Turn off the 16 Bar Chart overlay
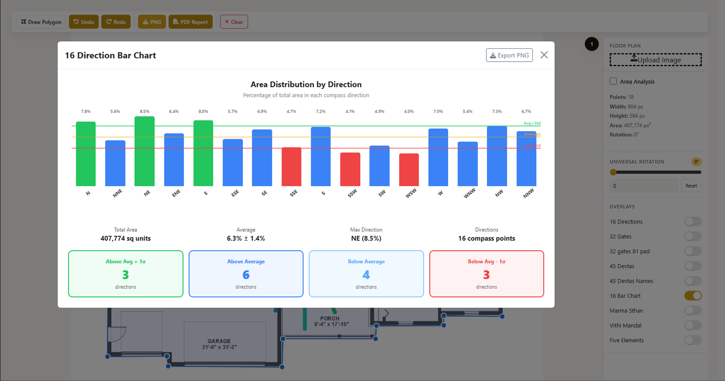The image size is (725, 381). click(x=692, y=296)
